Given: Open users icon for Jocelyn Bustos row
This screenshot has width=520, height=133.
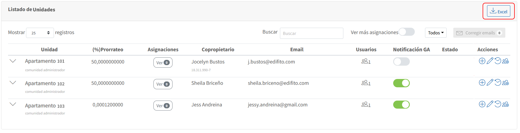Looking at the screenshot, I should (x=366, y=61).
